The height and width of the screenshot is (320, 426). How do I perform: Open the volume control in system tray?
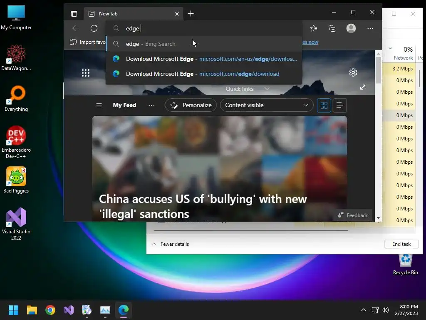[385, 310]
